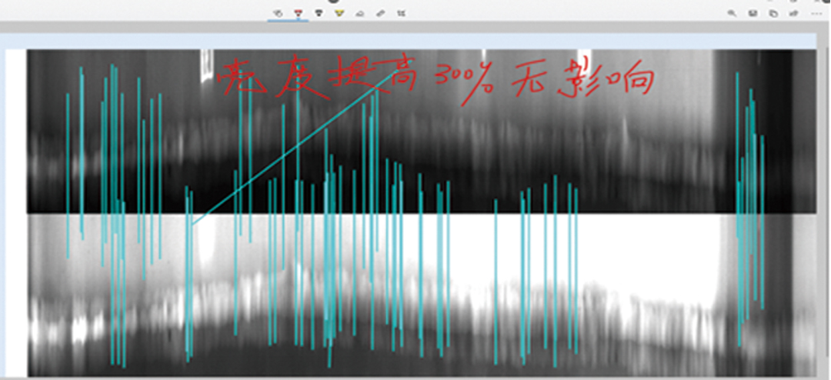Open the three-dot more options menu
The width and height of the screenshot is (831, 380).
pos(816,13)
